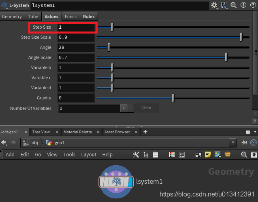The image size is (258, 202).
Task: Click geo1 geometry icon in path
Action: coord(49,143)
